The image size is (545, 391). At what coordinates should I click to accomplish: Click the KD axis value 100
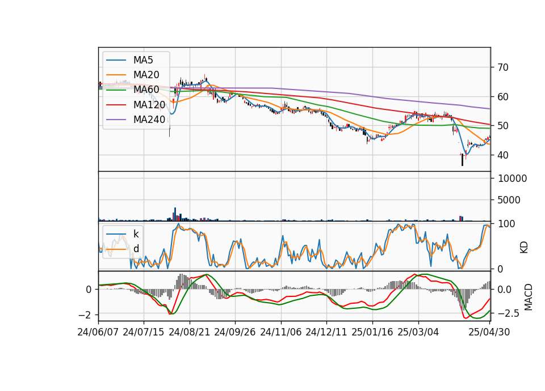pyautogui.click(x=506, y=224)
